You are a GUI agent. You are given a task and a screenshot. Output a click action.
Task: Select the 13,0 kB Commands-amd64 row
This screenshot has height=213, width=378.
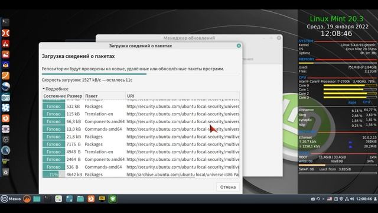pyautogui.click(x=141, y=129)
